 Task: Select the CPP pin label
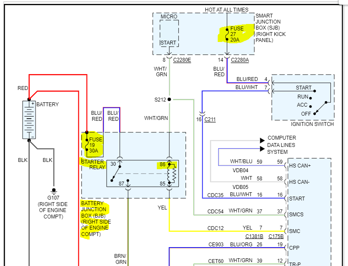tap(294, 248)
